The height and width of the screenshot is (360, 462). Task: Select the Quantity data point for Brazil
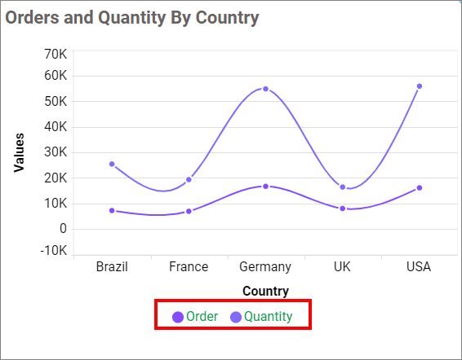click(x=112, y=164)
